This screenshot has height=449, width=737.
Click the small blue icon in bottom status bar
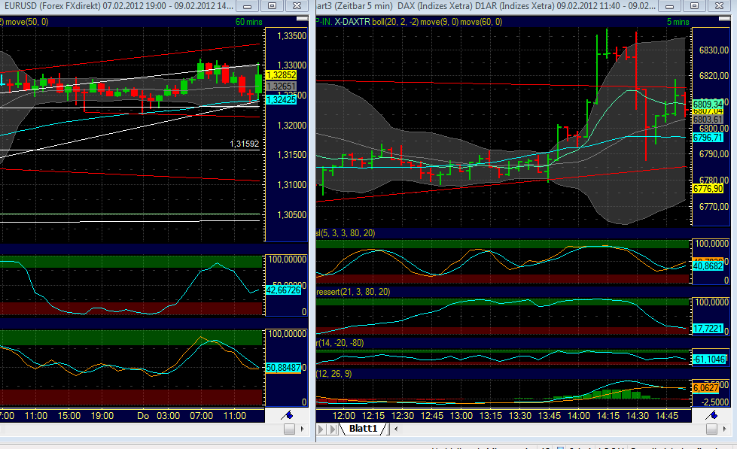point(560,447)
